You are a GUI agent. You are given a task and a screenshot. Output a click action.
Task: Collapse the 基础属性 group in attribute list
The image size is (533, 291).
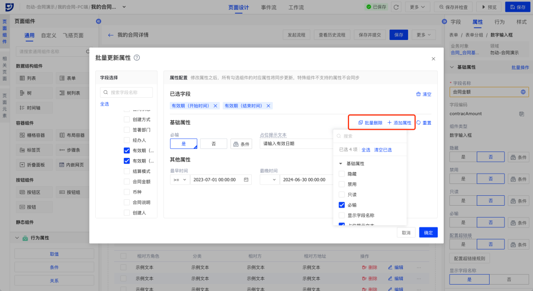tap(340, 163)
